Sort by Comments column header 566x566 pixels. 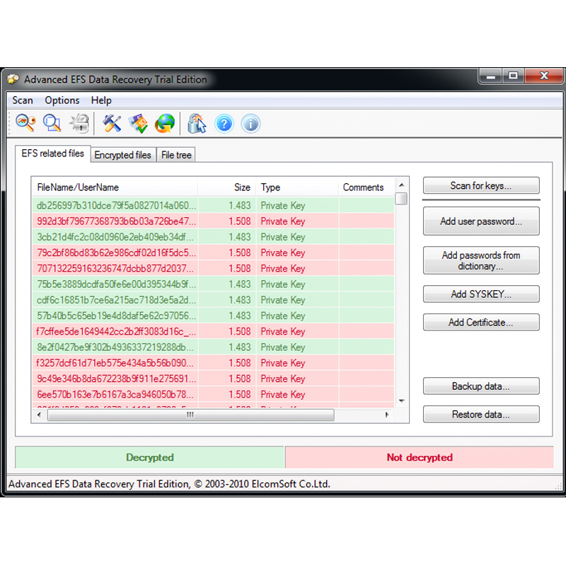366,187
